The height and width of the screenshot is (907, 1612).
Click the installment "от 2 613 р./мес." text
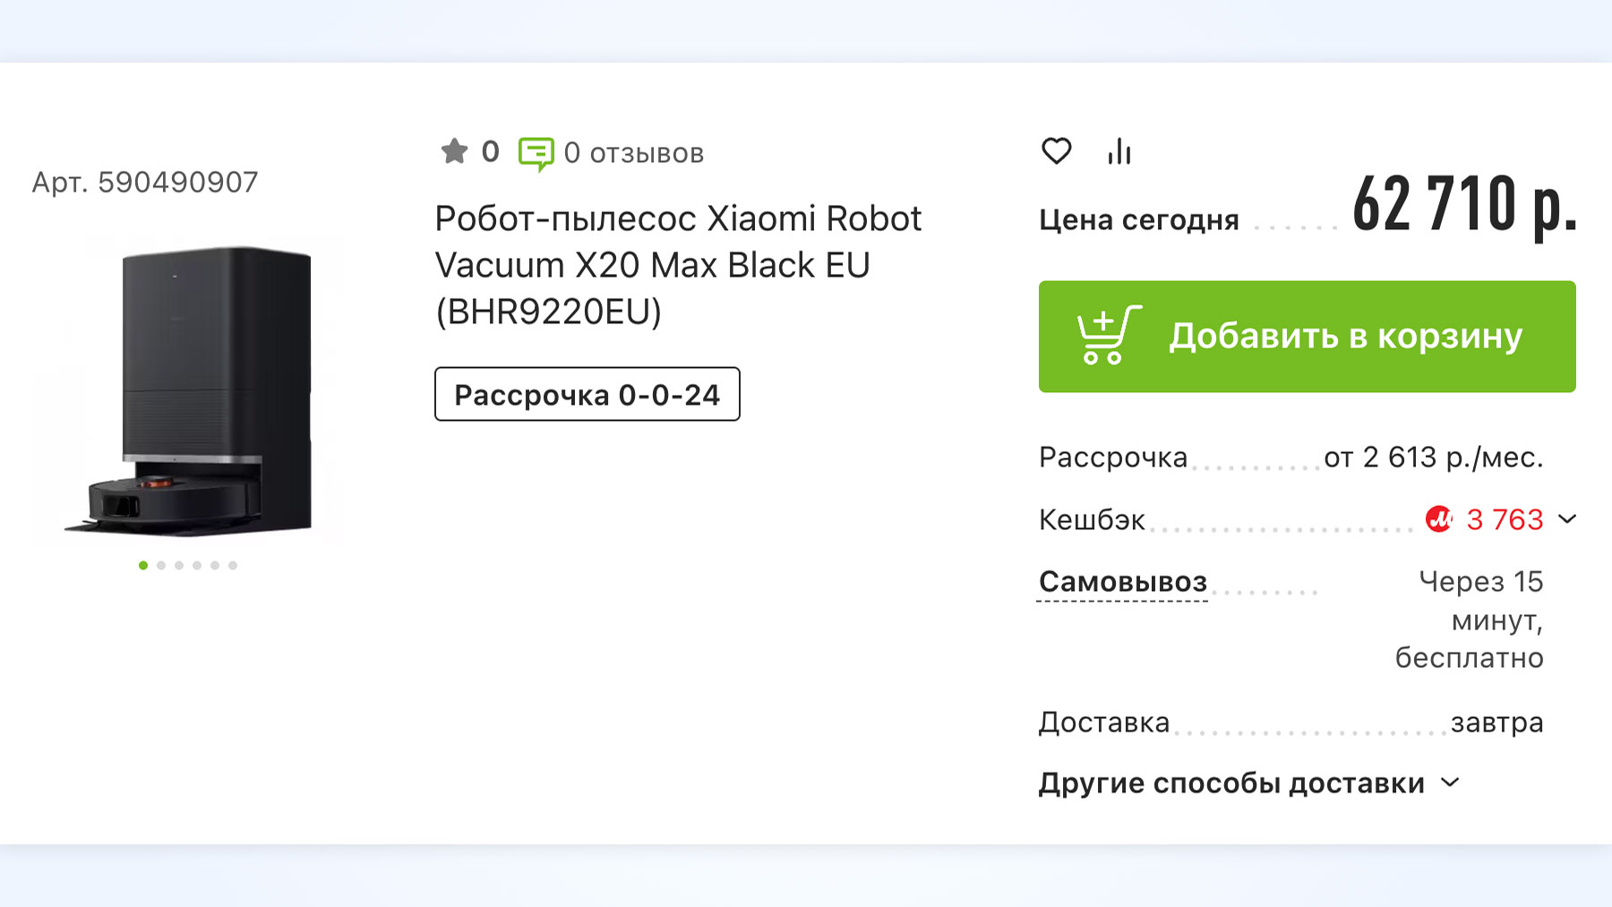tap(1433, 458)
